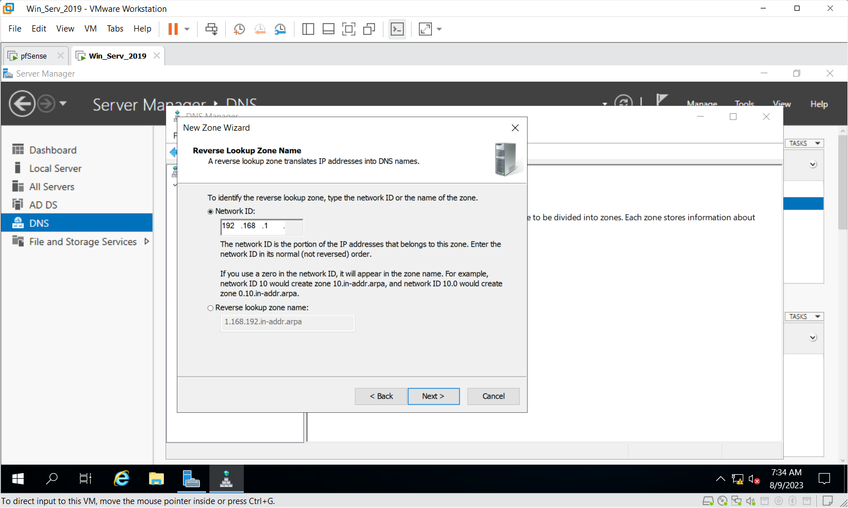Open Server Manager navigation history dropdown
Screen dimensions: 848x508
[63, 103]
